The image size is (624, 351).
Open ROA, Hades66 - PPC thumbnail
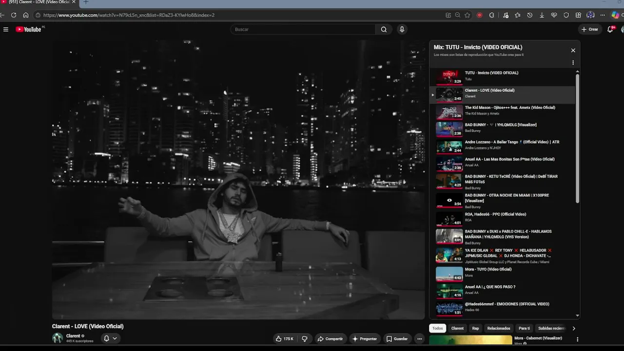(449, 219)
